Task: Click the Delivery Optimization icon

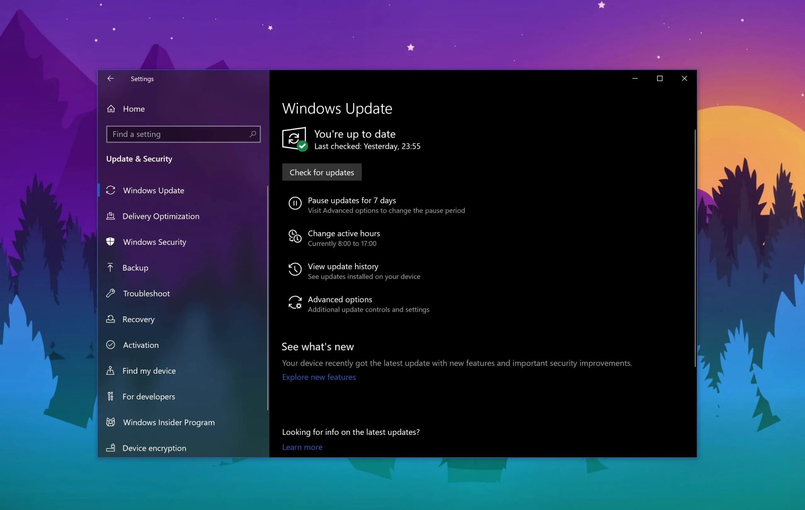Action: pyautogui.click(x=110, y=216)
